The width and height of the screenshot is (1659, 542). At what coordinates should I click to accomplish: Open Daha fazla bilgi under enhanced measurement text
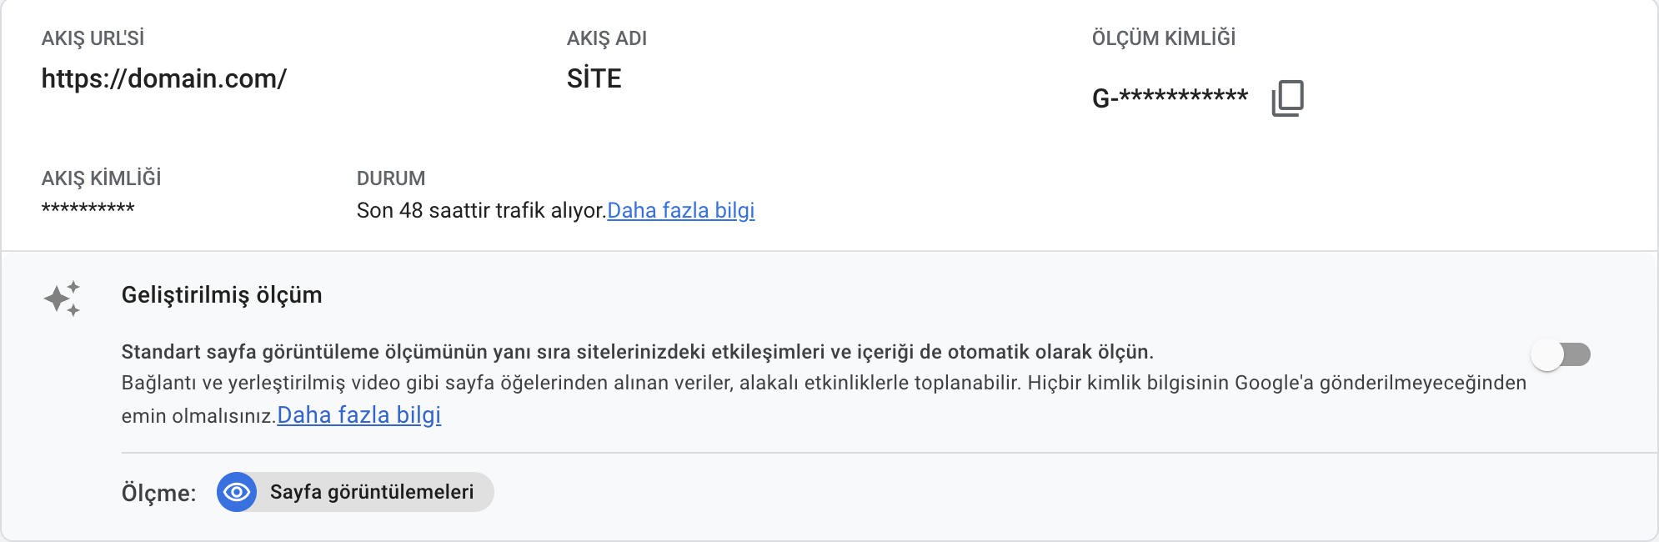pos(358,414)
